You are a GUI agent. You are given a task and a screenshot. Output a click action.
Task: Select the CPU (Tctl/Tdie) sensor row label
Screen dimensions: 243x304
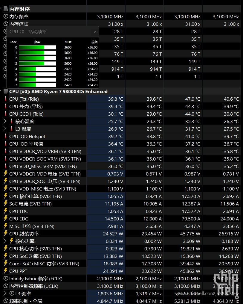click(x=24, y=99)
